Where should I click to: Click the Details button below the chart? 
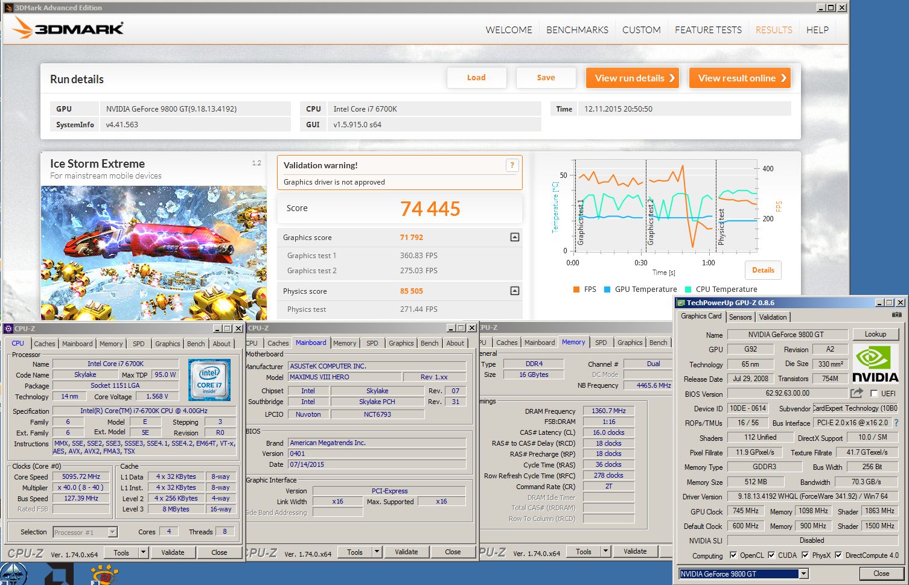point(763,270)
